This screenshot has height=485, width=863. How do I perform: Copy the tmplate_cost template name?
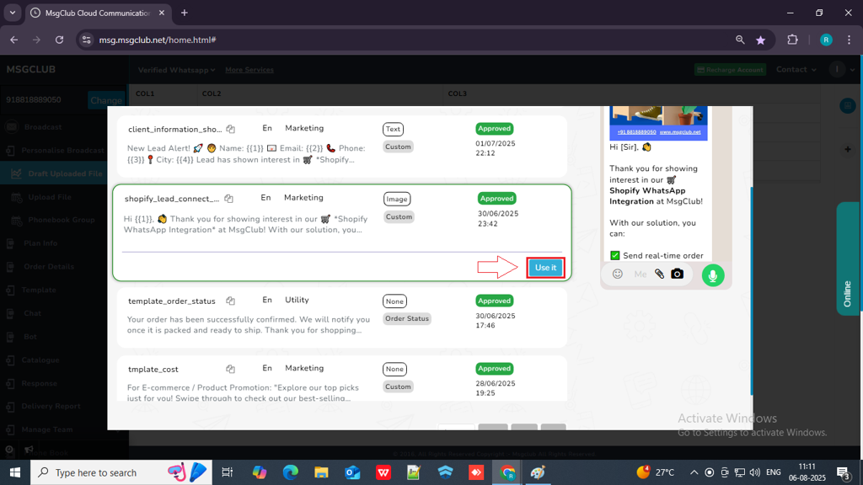(231, 369)
